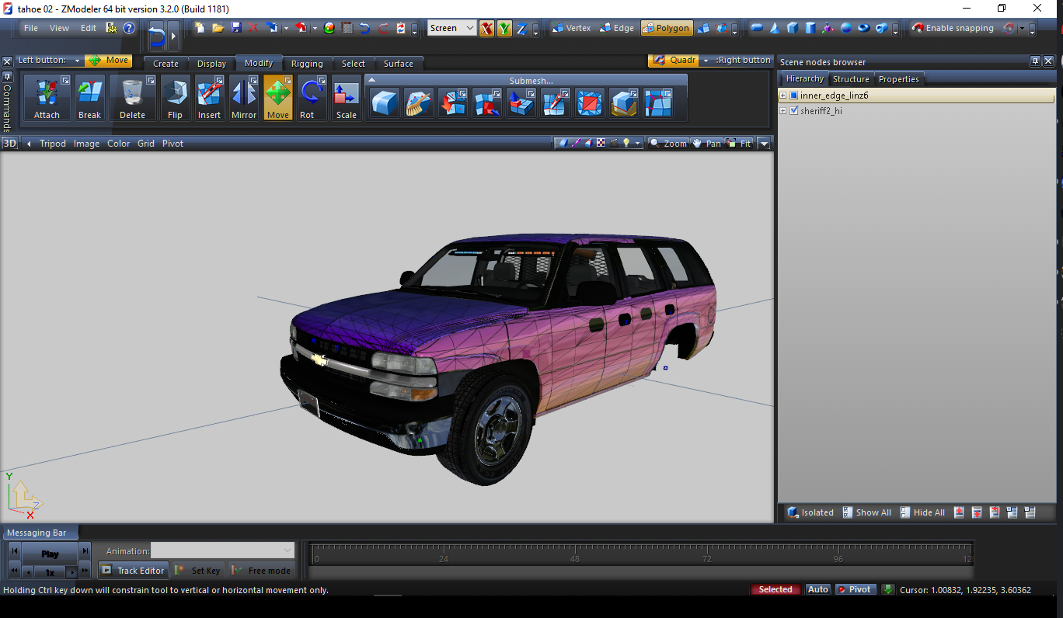This screenshot has height=618, width=1063.
Task: Open the Animation combo box
Action: click(x=223, y=550)
